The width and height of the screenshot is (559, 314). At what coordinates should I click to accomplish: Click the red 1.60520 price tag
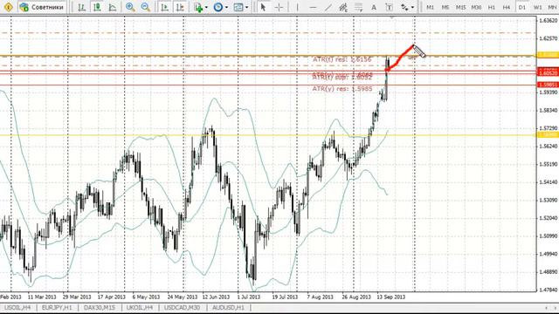click(548, 73)
